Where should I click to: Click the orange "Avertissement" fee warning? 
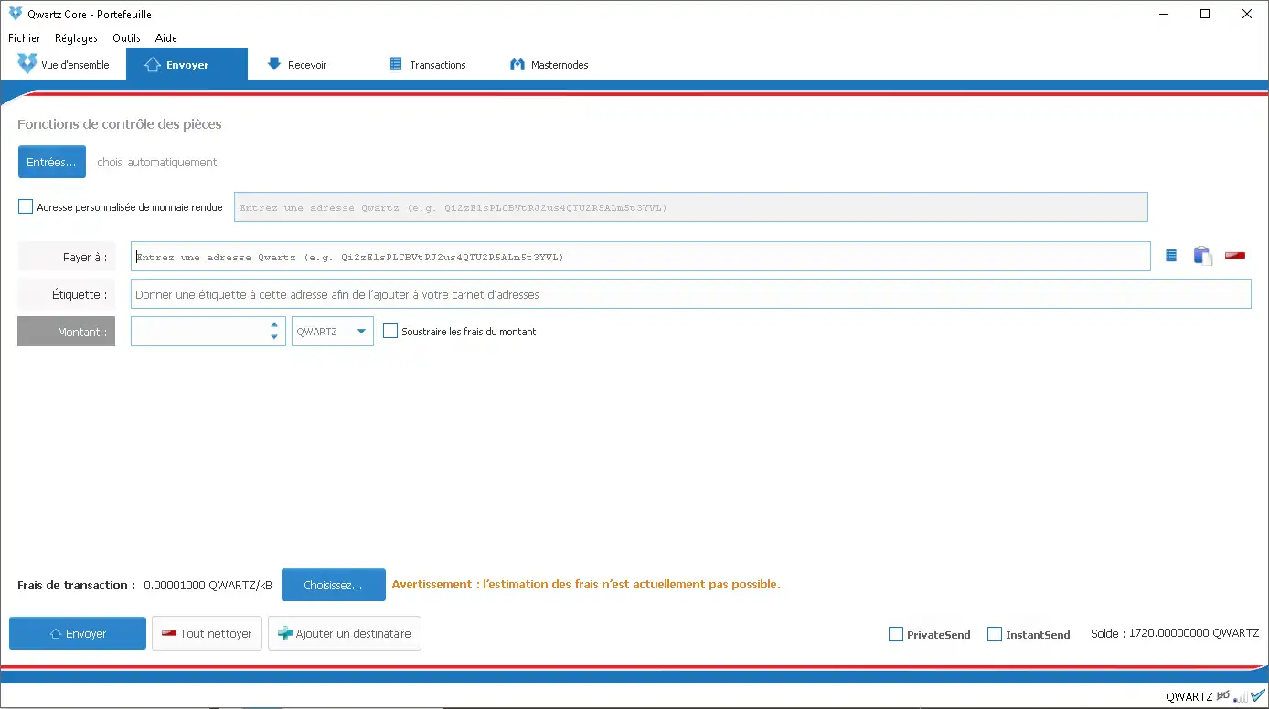point(586,585)
